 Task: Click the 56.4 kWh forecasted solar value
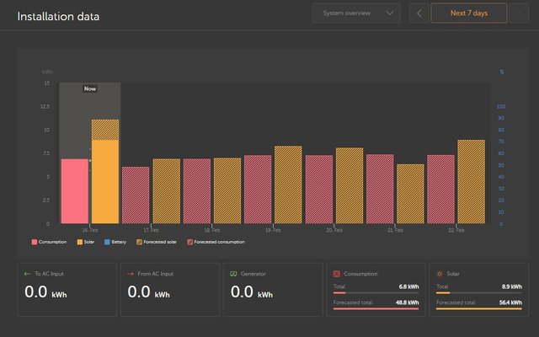[x=510, y=302]
